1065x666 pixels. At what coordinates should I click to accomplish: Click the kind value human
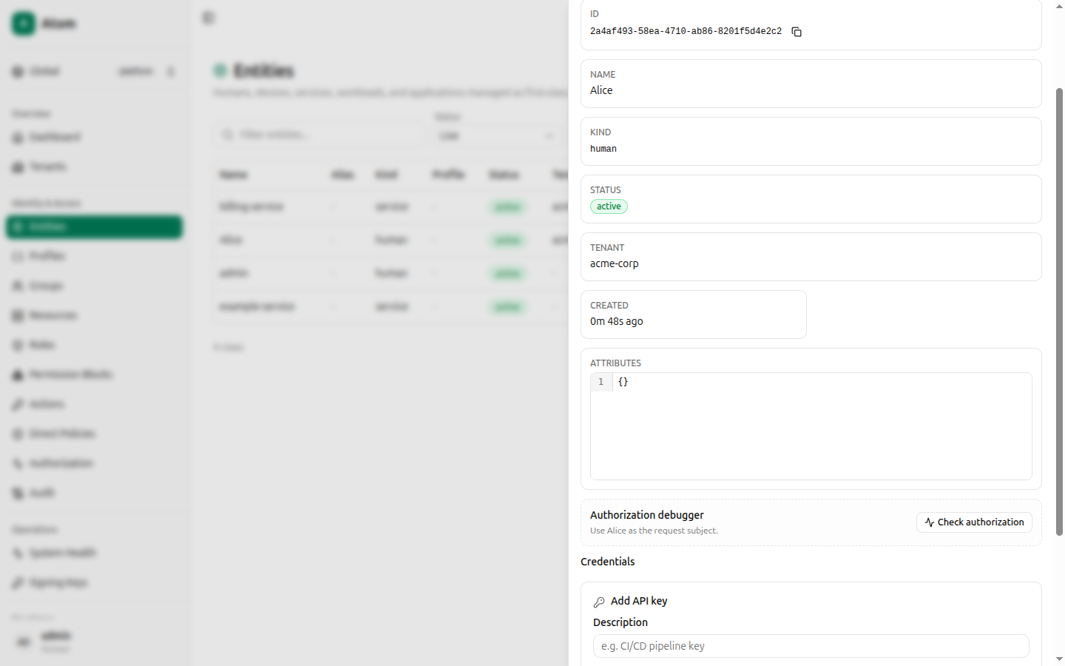603,149
